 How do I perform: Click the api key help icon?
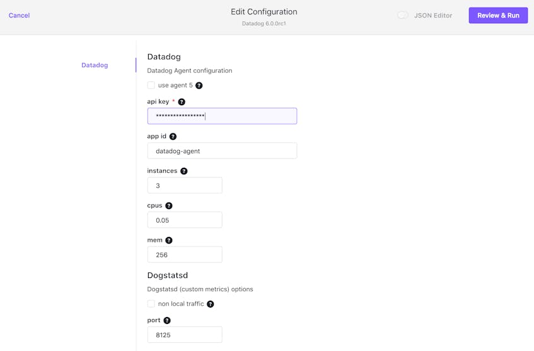tap(182, 102)
